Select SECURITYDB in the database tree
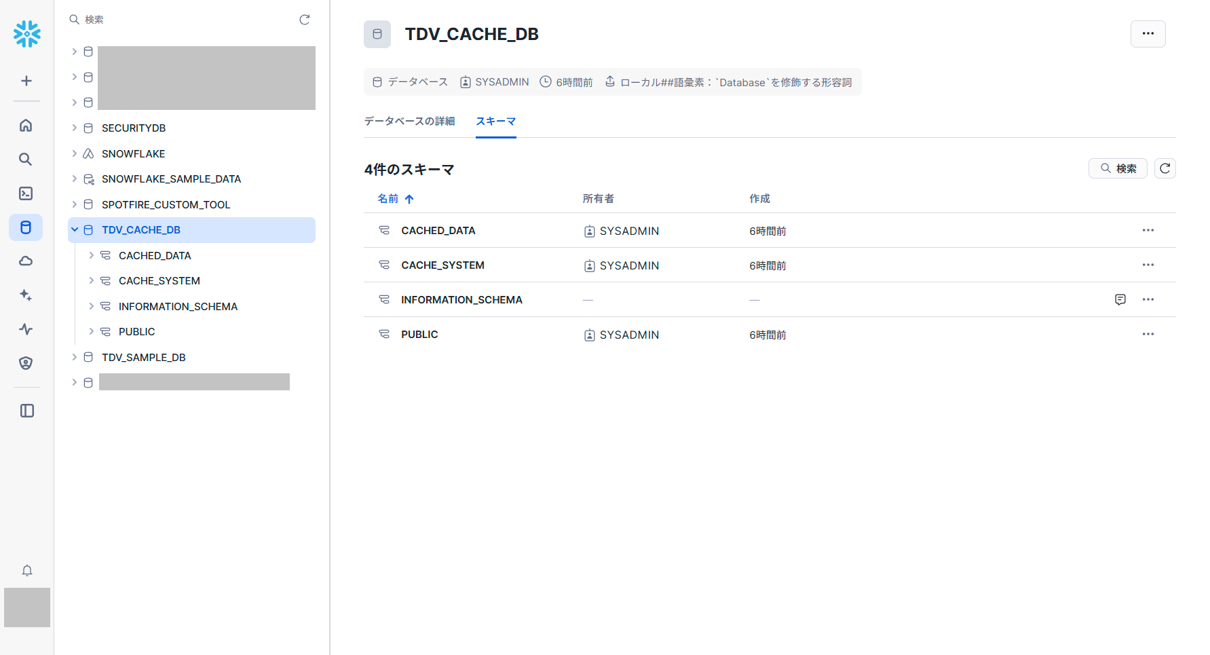 click(134, 128)
